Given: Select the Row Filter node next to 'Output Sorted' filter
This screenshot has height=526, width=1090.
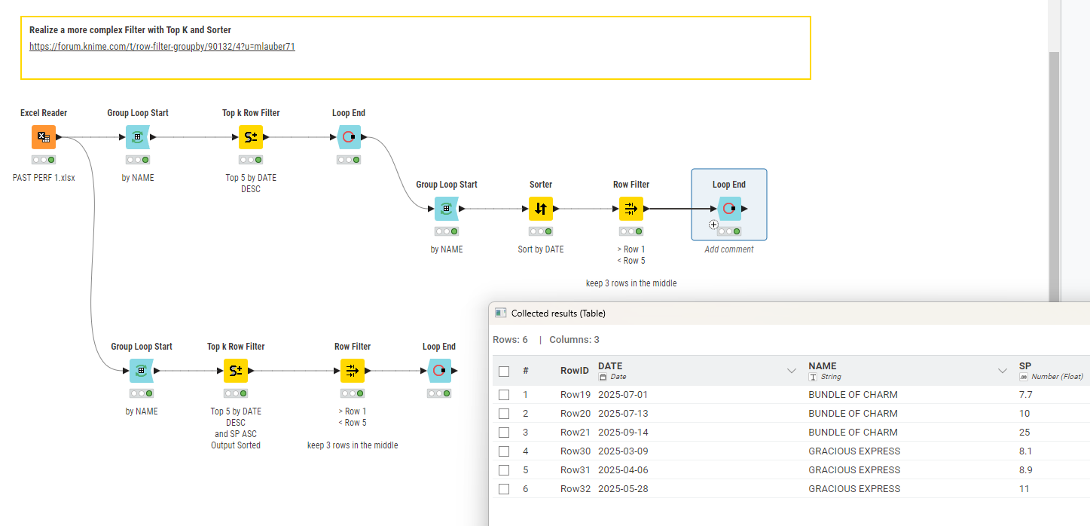Looking at the screenshot, I should (352, 371).
